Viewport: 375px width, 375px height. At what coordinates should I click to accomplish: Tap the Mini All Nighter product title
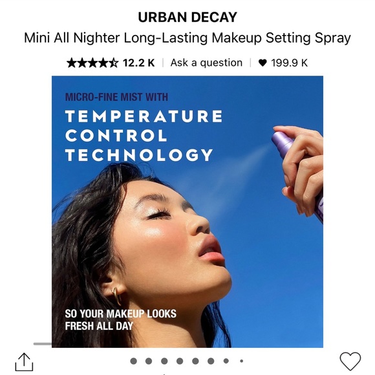click(x=187, y=37)
